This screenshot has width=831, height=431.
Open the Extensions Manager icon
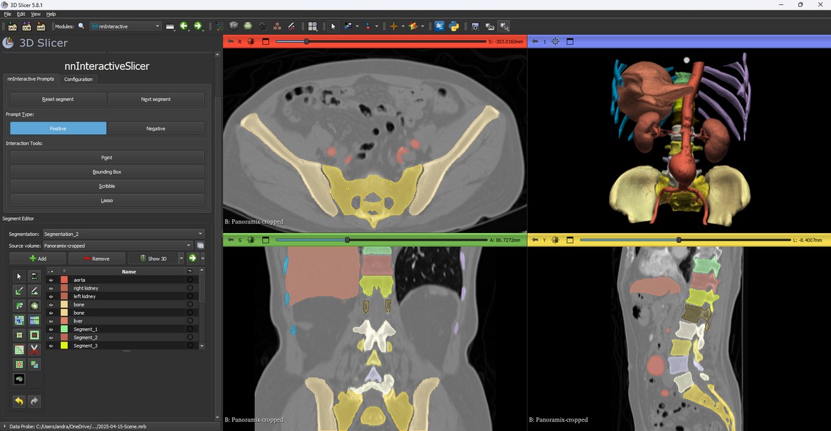click(440, 26)
